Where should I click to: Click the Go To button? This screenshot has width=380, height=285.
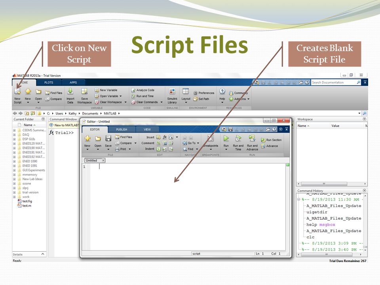tap(191, 143)
